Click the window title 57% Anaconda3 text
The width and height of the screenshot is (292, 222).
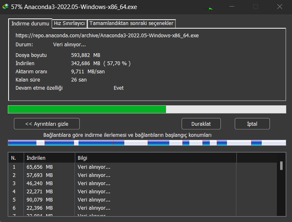click(x=74, y=7)
